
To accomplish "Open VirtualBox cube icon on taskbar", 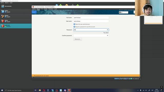I will click(48, 90).
